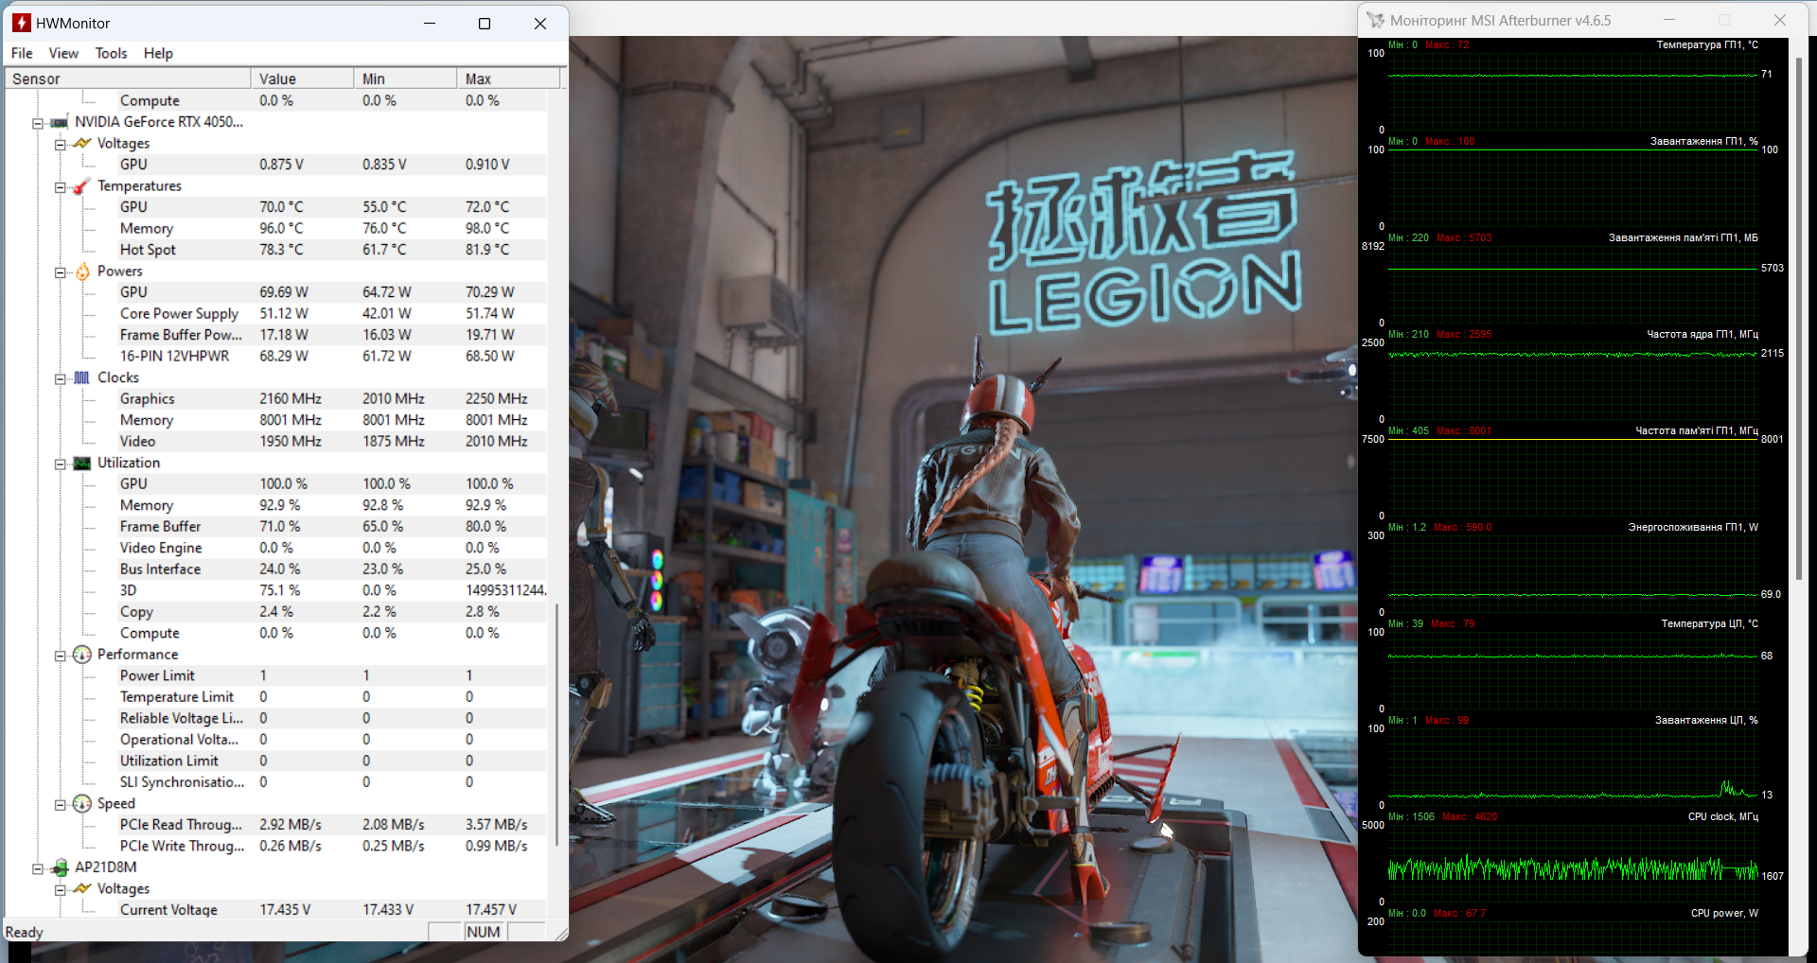
Task: Click the 2160 MHz graphics clock value
Action: [x=291, y=398]
